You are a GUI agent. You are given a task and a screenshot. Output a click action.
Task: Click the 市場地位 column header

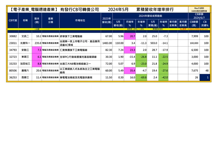coord(80,20)
